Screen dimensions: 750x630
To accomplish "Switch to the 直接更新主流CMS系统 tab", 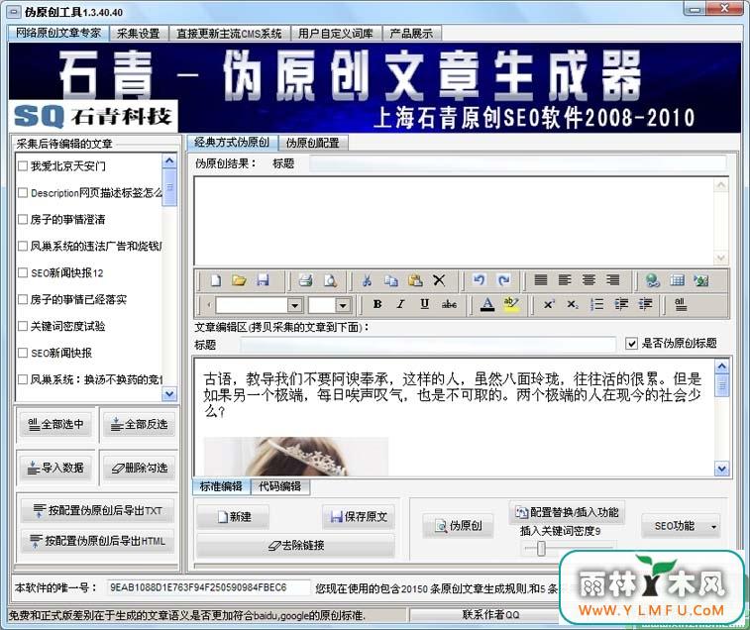I will pos(229,34).
